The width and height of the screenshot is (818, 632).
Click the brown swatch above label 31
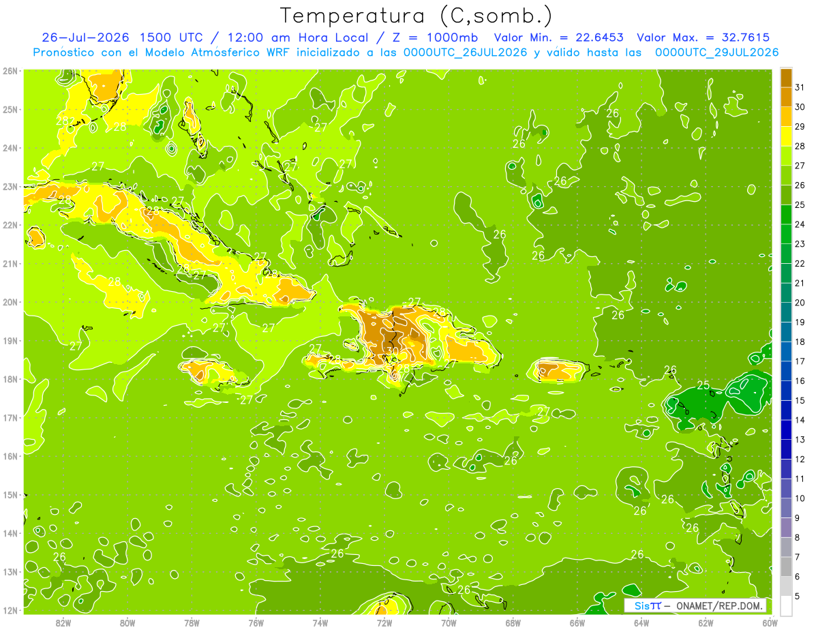[x=786, y=78]
